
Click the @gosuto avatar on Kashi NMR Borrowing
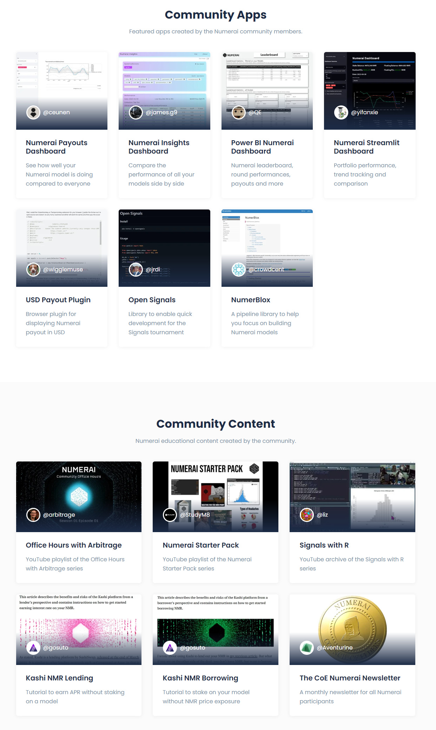[170, 648]
